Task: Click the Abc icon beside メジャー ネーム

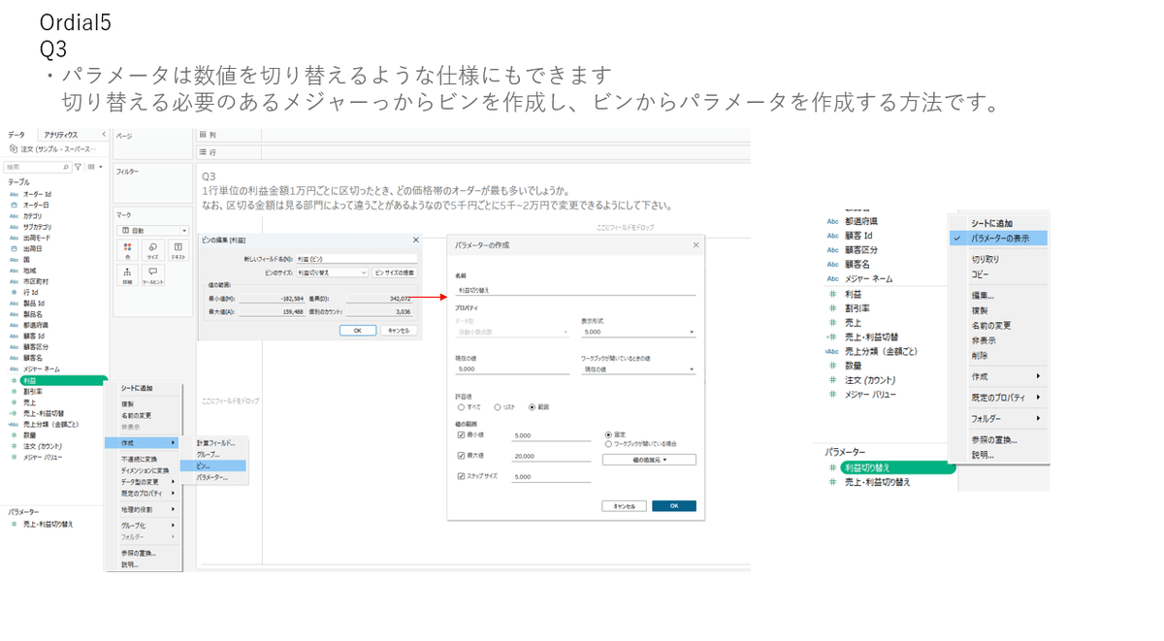Action: coord(14,369)
